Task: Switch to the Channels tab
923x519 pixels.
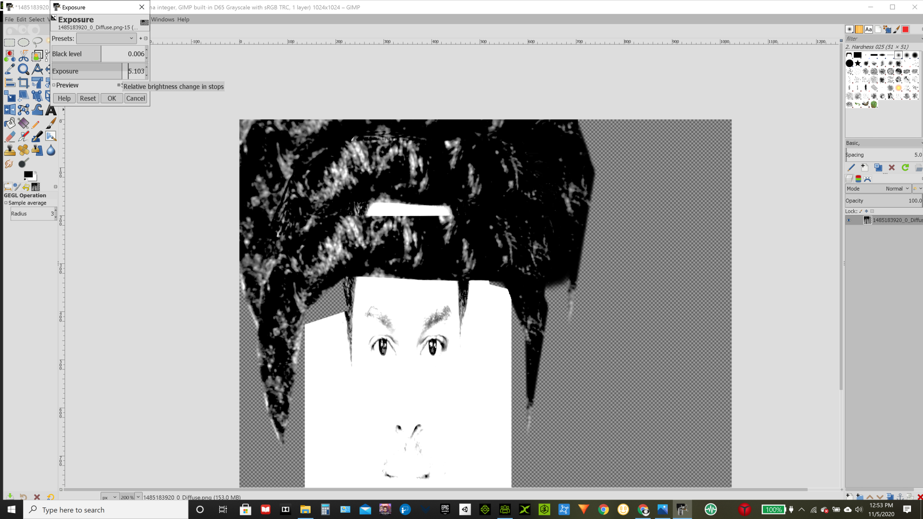Action: click(858, 179)
